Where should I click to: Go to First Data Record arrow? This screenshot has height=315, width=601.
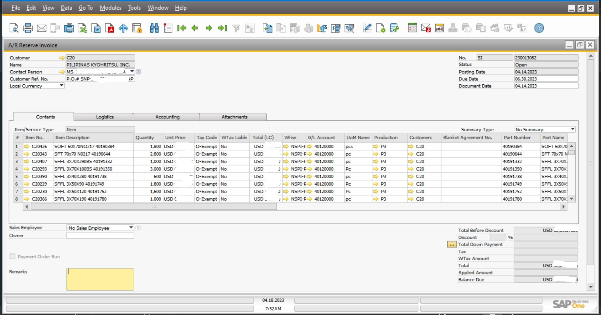click(x=182, y=28)
